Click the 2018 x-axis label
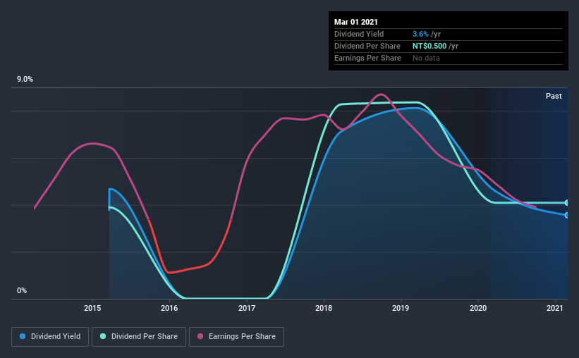The image size is (579, 358). tap(324, 308)
